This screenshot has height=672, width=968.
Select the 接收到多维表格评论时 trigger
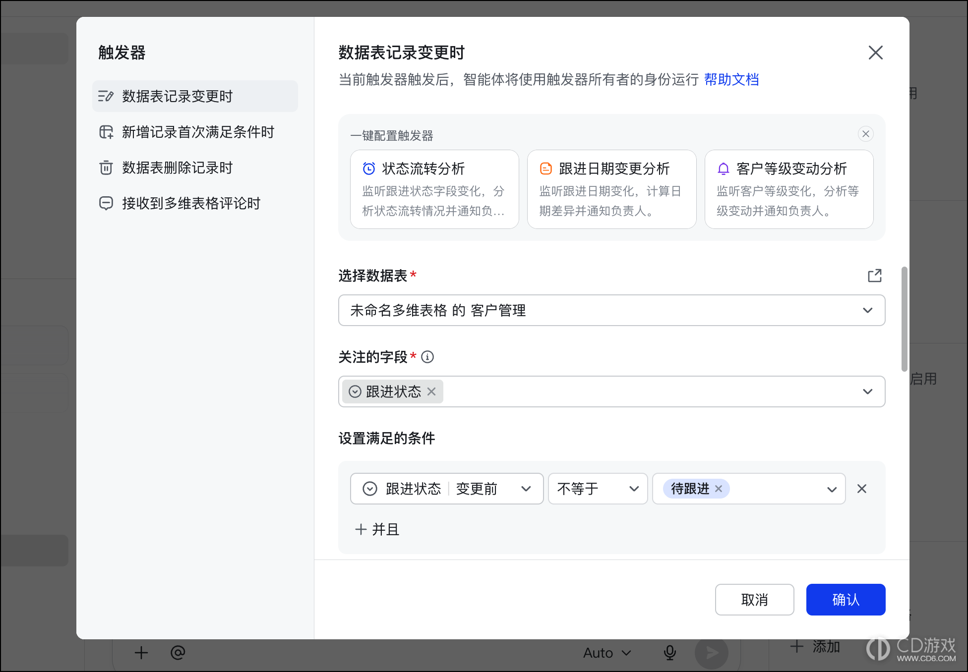195,203
